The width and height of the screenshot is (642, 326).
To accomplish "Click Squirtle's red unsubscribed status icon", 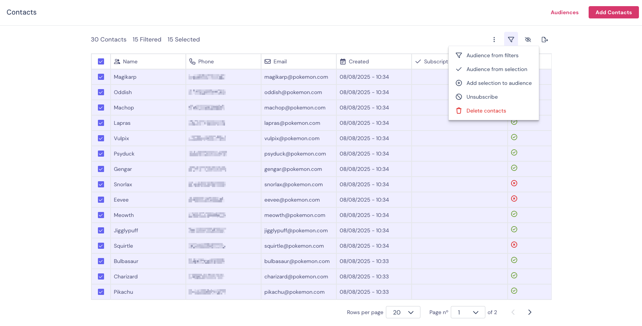I will coord(514,245).
